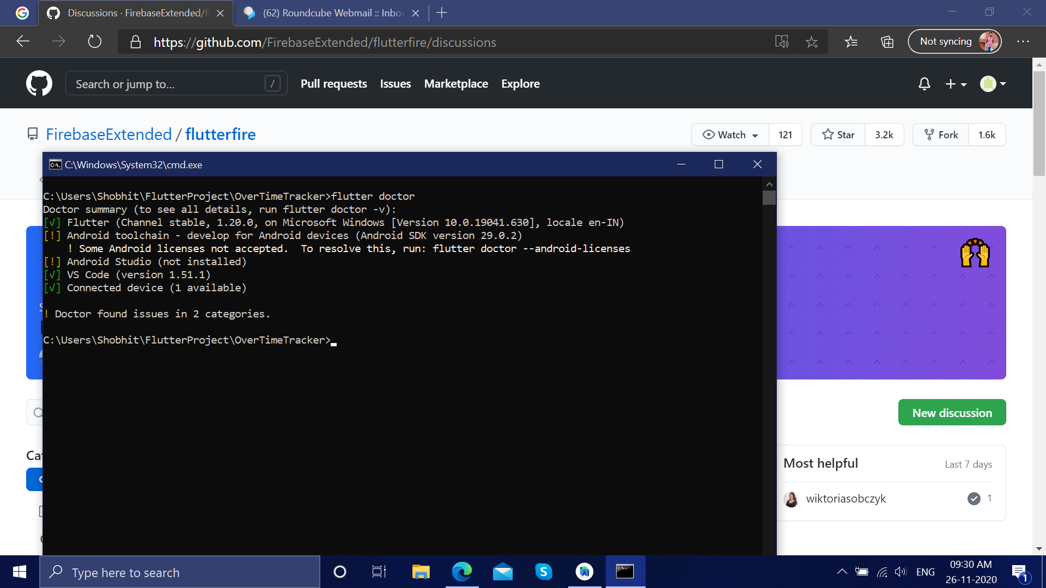Screen dimensions: 1046x588
Task: Open the network Wi-Fi tray icon
Action: click(x=882, y=572)
